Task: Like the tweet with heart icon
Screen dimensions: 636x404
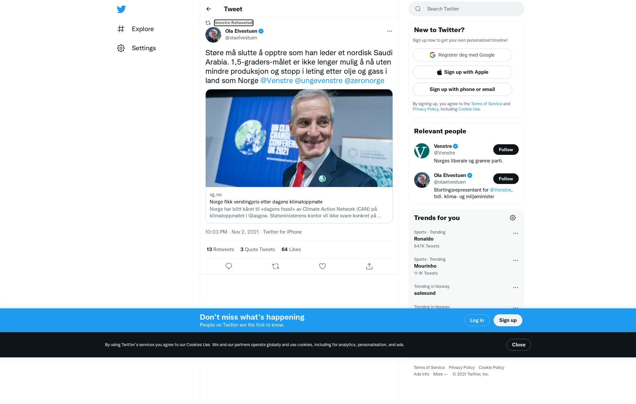Action: click(322, 266)
